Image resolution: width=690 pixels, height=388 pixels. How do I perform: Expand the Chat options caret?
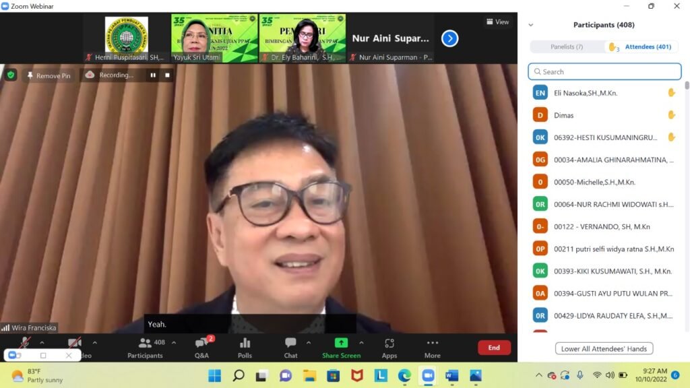309,342
